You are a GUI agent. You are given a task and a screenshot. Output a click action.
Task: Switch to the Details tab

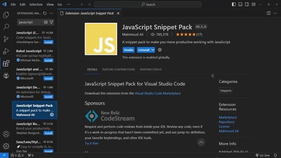point(92,69)
